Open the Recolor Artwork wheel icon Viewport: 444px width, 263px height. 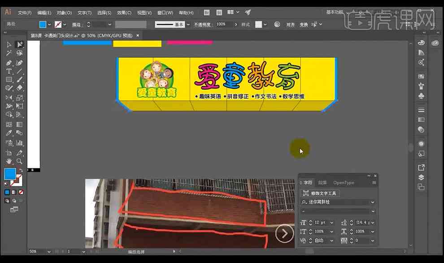tap(277, 25)
